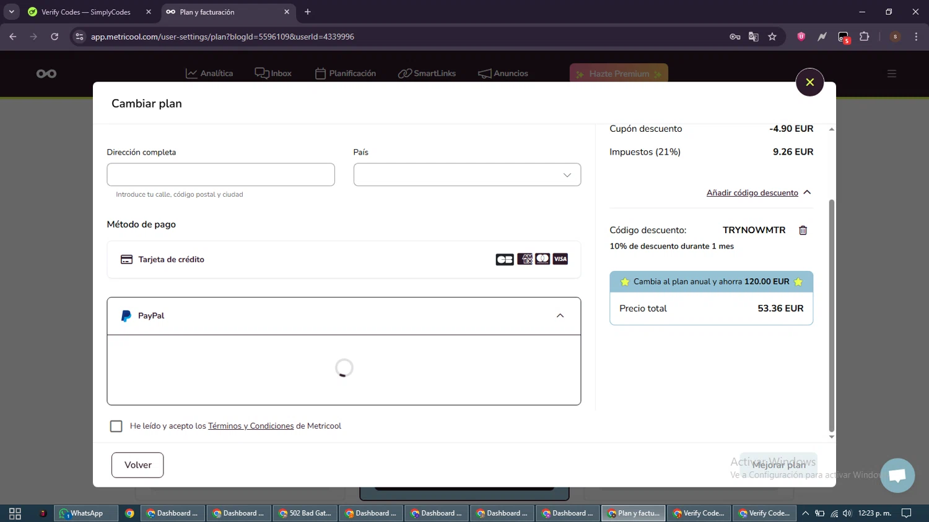The image size is (929, 522).
Task: Collapse the Añadir código descuento chevron
Action: (x=807, y=192)
